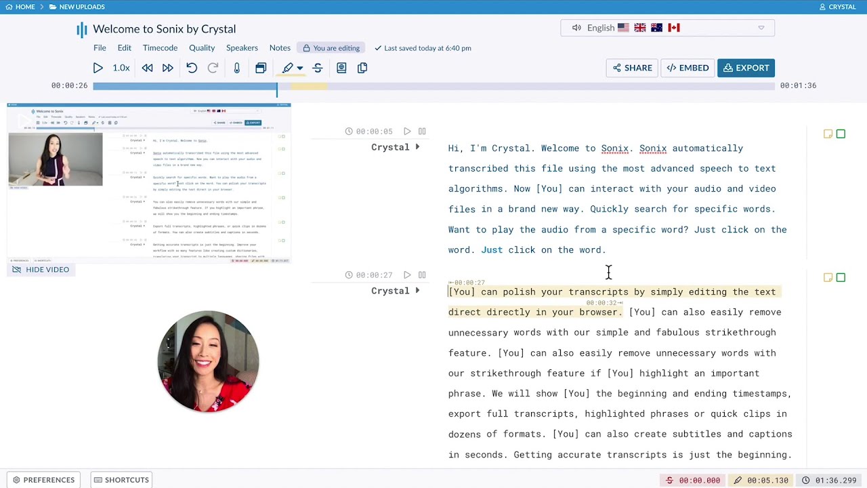The image size is (867, 488).
Task: Seek in the audio progress bar
Action: [433, 86]
